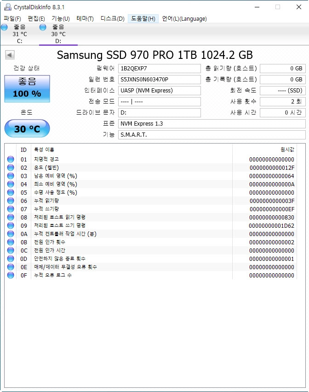Screen dimensions: 309x392
Task: Select the C: drive status icon
Action: [x=4, y=27]
